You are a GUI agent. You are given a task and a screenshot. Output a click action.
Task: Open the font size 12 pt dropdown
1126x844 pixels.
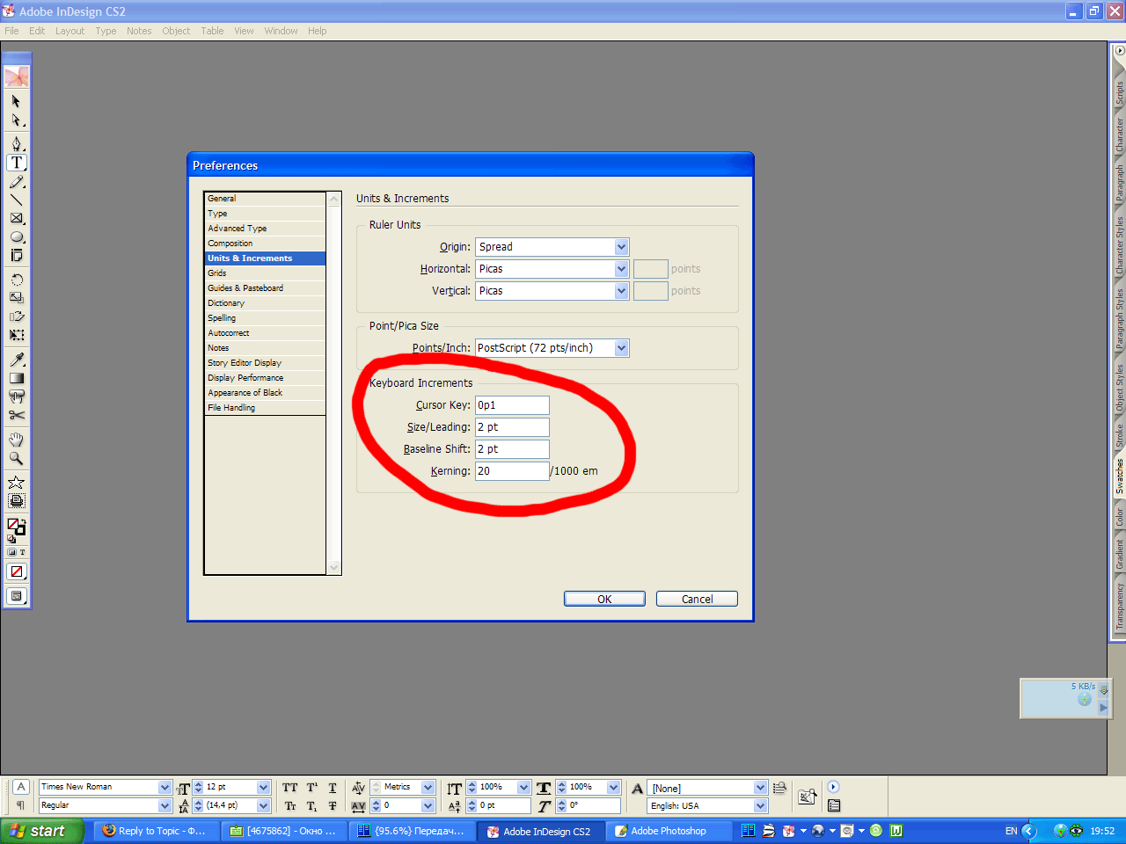[263, 788]
